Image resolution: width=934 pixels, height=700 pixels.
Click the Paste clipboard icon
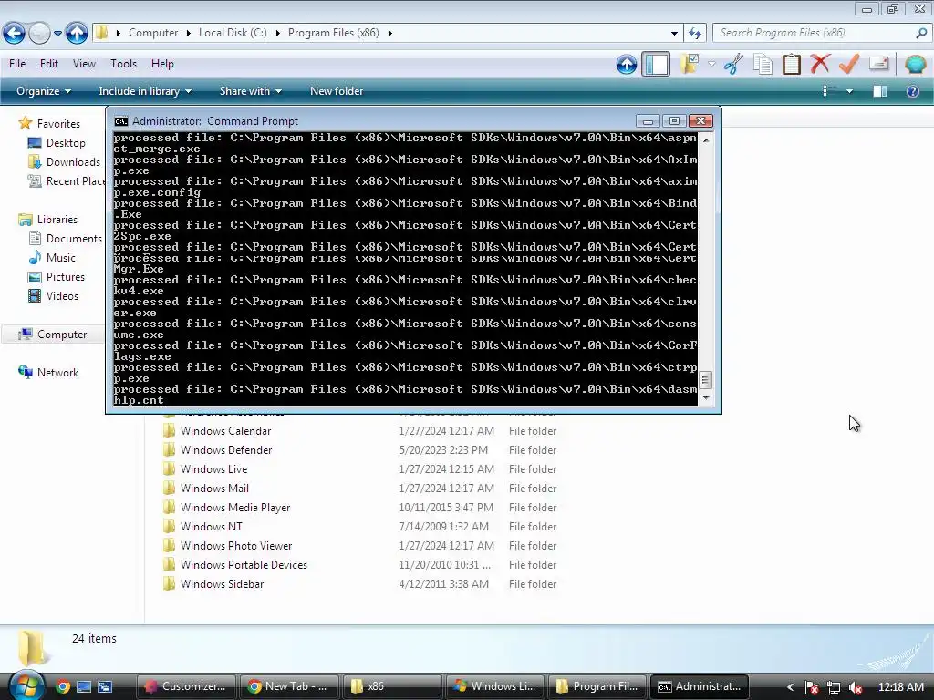point(791,64)
